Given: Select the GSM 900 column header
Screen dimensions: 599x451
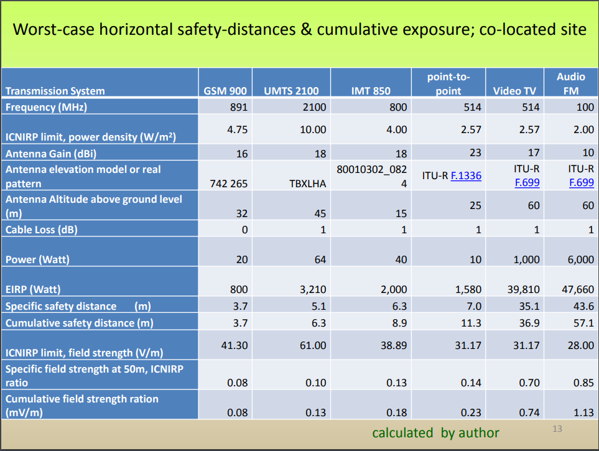Looking at the screenshot, I should click(x=225, y=91).
